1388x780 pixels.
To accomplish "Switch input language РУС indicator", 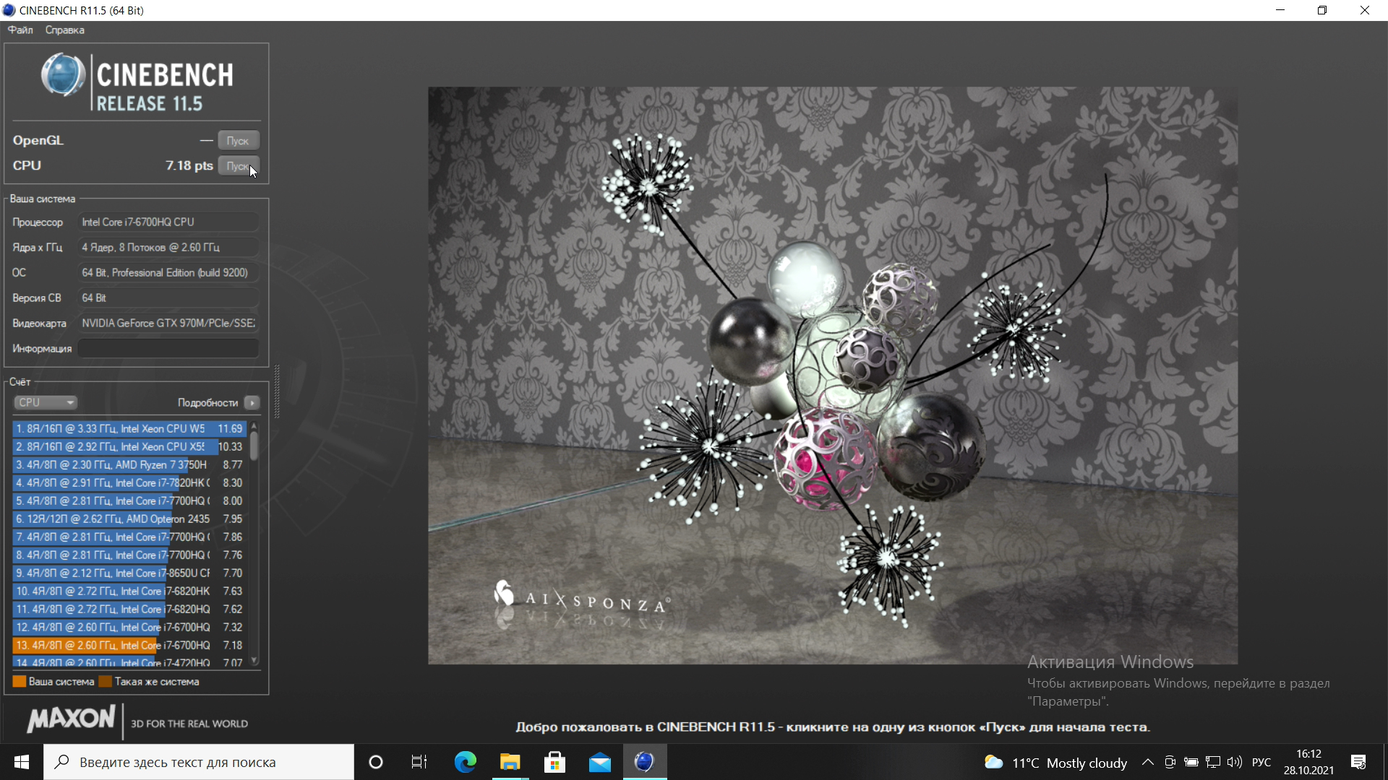I will tap(1261, 762).
